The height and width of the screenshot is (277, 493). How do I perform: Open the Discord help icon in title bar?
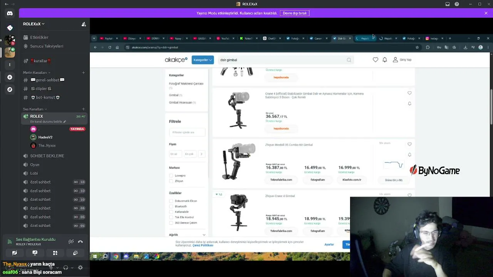tap(457, 4)
